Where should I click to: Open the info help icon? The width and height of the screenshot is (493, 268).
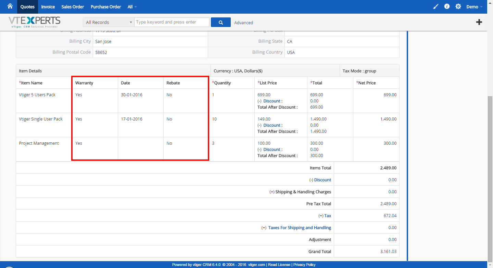[447, 6]
